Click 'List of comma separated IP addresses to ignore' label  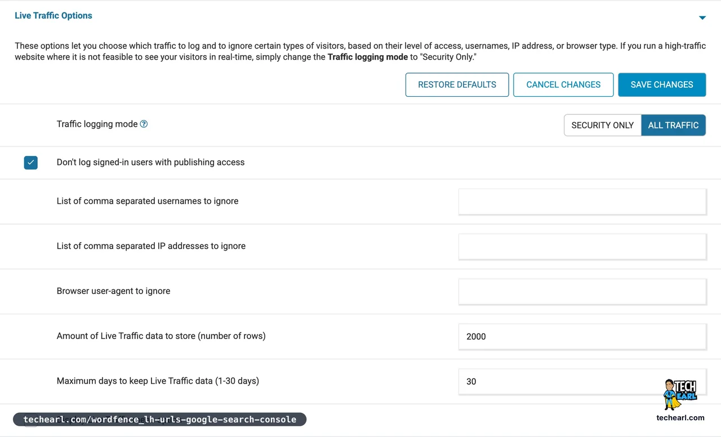click(x=151, y=246)
